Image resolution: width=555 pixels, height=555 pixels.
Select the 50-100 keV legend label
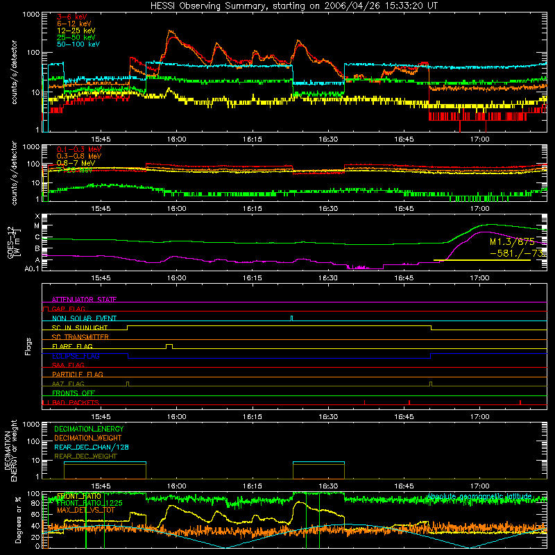click(x=78, y=44)
